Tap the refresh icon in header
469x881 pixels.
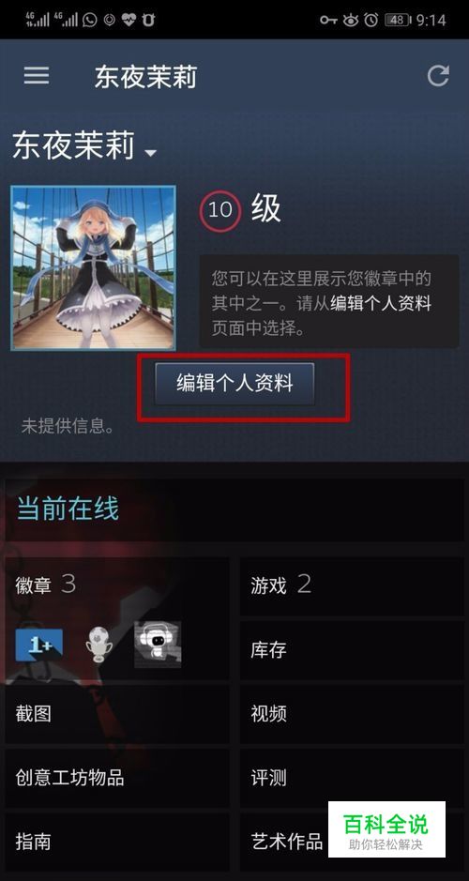coord(438,76)
